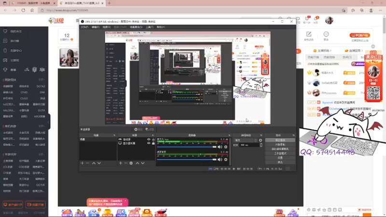The width and height of the screenshot is (386, 217).
Task: Hide the second source via its eye icon
Action: point(149,143)
